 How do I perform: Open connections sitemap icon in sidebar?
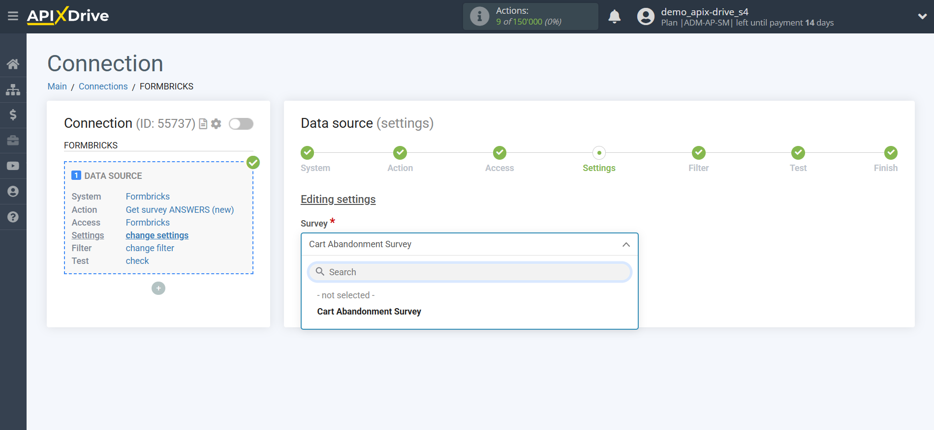13,89
